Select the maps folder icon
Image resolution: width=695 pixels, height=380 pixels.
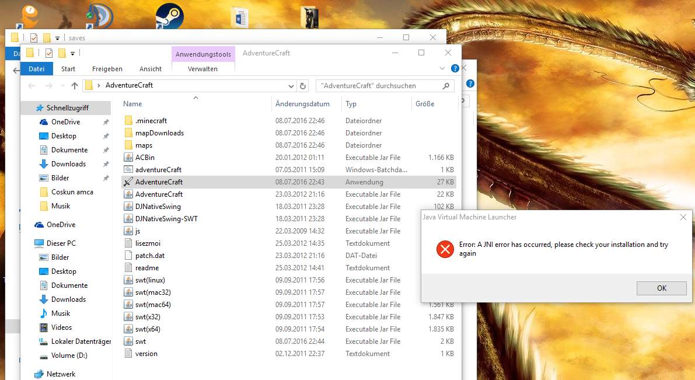128,145
